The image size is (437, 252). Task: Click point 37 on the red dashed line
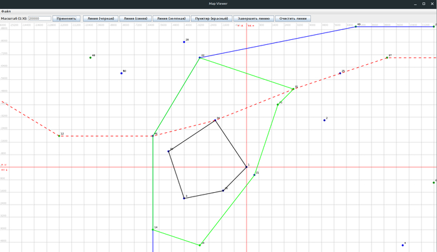pos(387,57)
